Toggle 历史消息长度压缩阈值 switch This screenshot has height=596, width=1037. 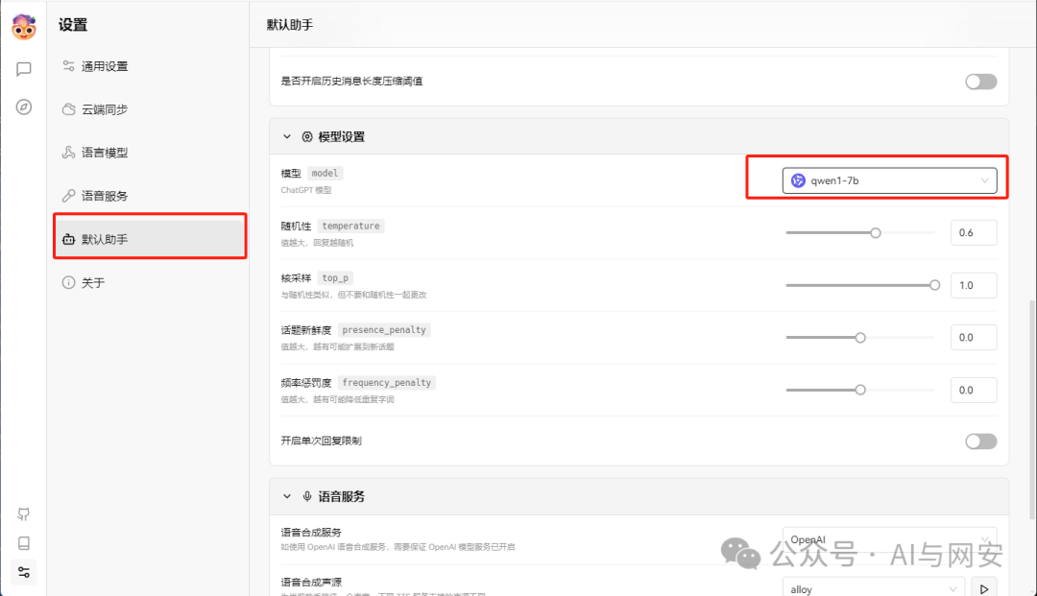pyautogui.click(x=980, y=82)
